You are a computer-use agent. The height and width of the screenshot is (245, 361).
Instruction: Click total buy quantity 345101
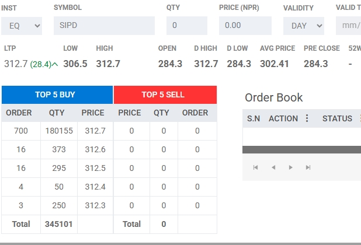59,224
